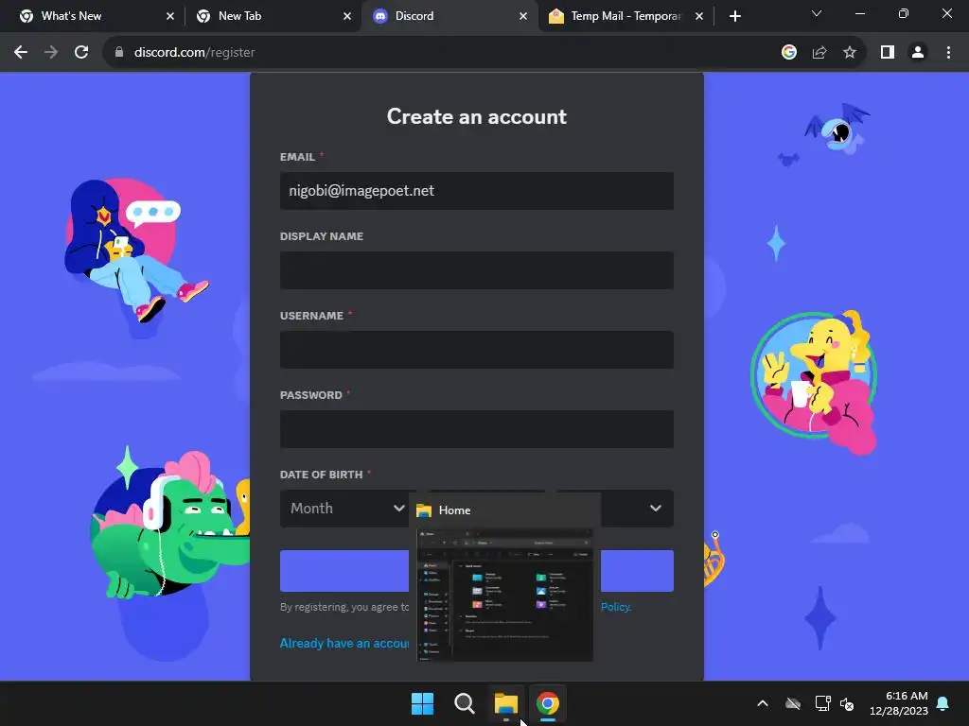
Task: Open the clock and date panel
Action: point(899,703)
